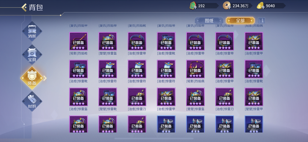Select the [治愈]惊雷盔 helmet item
Viewport: 308px width, 142px height.
click(78, 97)
